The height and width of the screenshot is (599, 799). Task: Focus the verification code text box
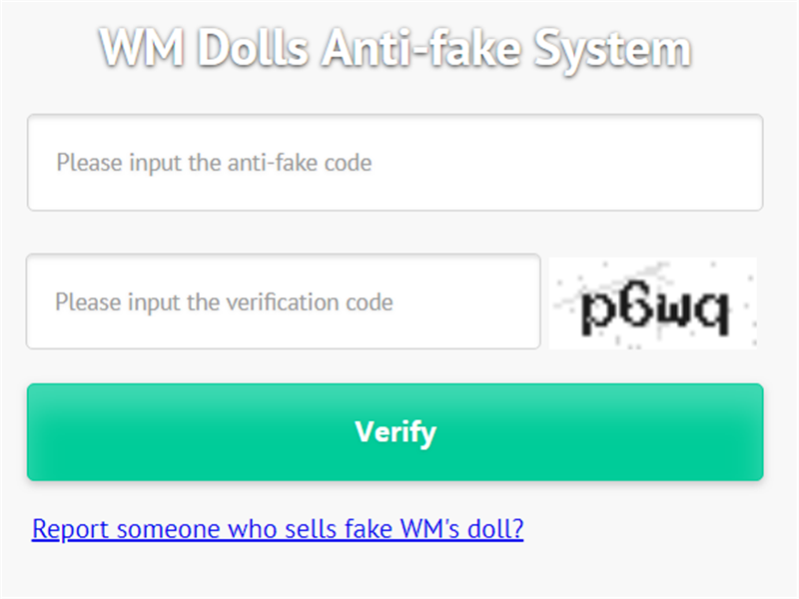click(x=283, y=301)
